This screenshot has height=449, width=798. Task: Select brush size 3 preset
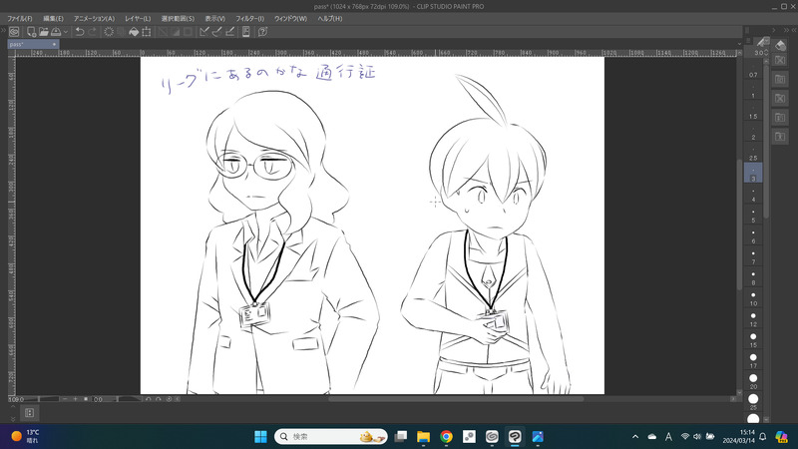(753, 173)
